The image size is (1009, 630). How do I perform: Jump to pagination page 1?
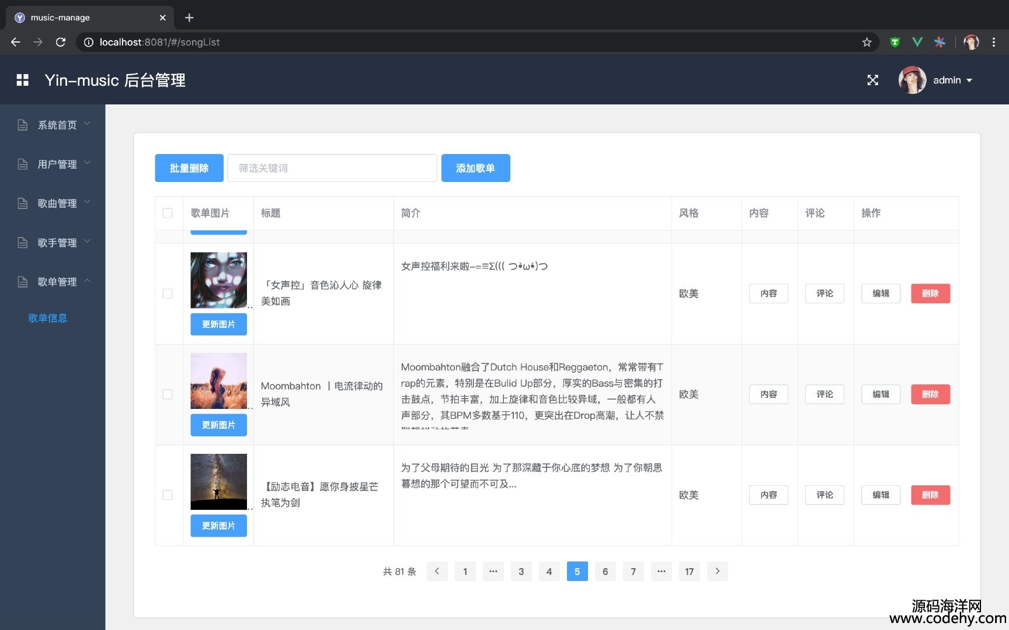tap(465, 571)
